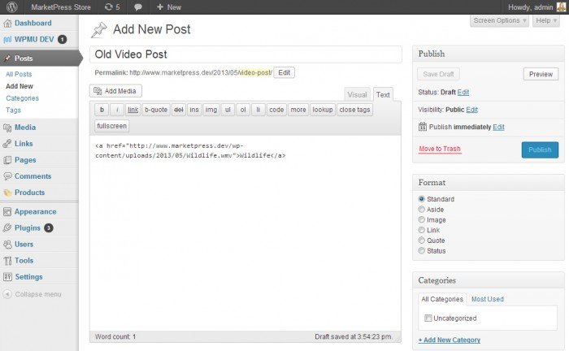
Task: Click the Plugins update count badge
Action: (x=49, y=227)
